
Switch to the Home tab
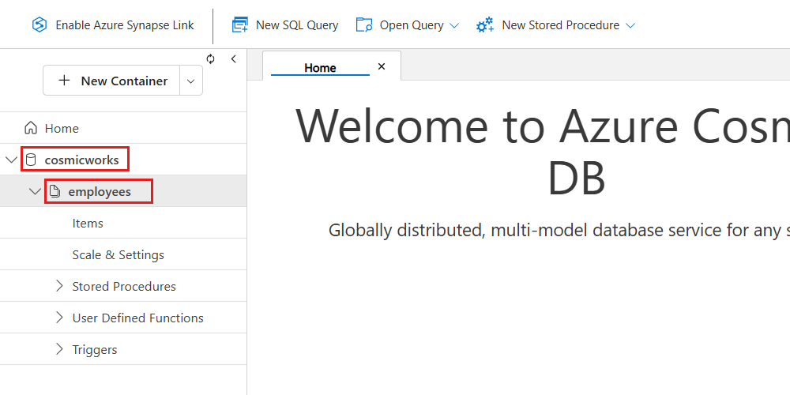pyautogui.click(x=320, y=68)
